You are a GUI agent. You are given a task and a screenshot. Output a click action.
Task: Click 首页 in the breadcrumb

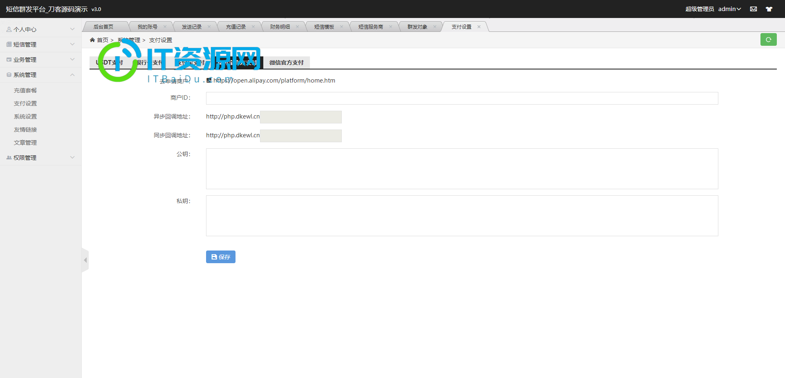[103, 40]
